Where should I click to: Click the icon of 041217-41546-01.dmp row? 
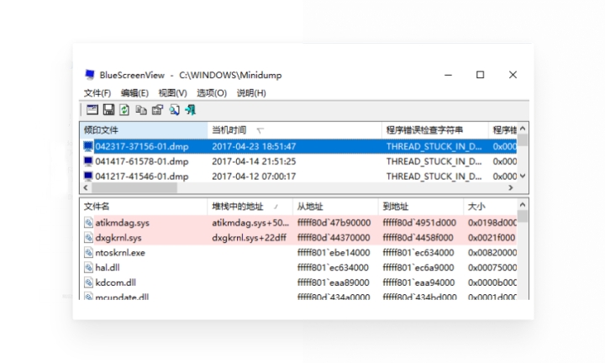tap(88, 176)
